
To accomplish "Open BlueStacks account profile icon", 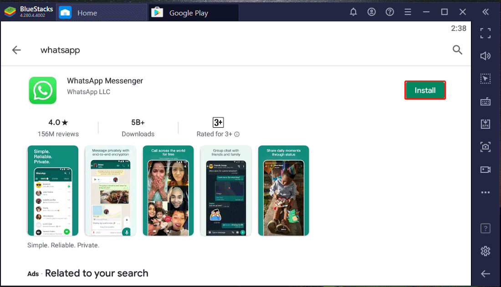I will tap(372, 12).
